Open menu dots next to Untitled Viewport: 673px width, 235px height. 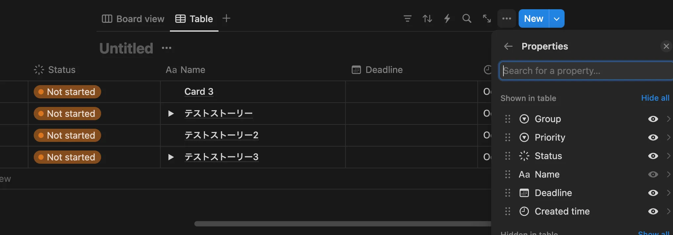pos(167,48)
